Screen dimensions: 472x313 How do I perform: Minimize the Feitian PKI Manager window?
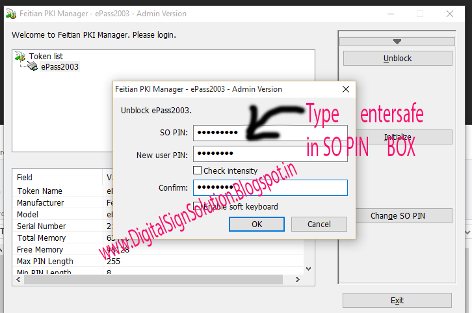pos(391,14)
